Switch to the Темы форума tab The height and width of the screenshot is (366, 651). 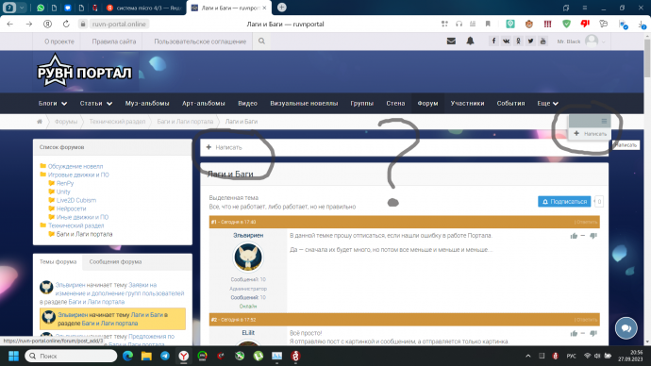click(x=58, y=262)
